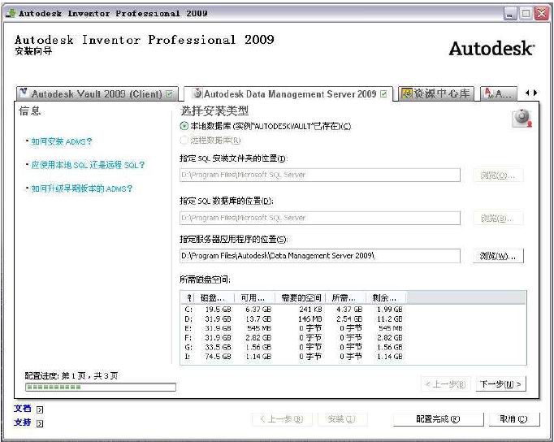Click the 磁盘... column header
Screen dimensions: 554x442
pos(214,298)
